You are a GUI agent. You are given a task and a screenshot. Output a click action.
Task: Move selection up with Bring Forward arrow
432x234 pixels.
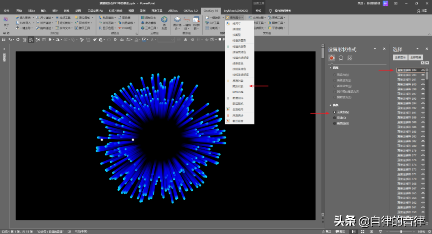pyautogui.click(x=423, y=63)
